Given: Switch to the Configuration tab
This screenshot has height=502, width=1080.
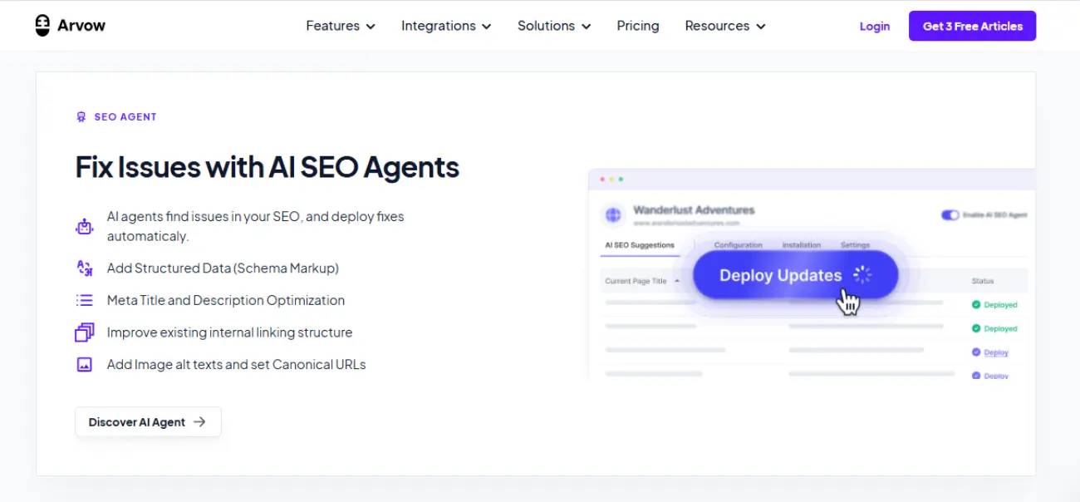Looking at the screenshot, I should click(x=738, y=244).
